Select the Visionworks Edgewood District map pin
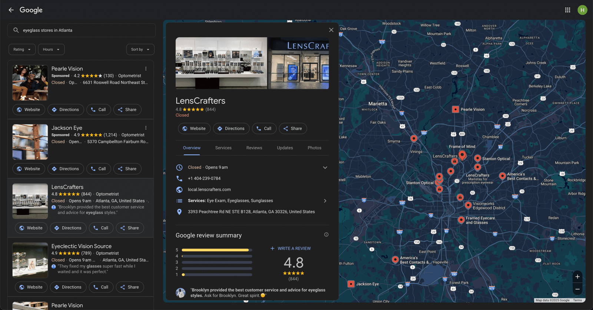 click(468, 205)
